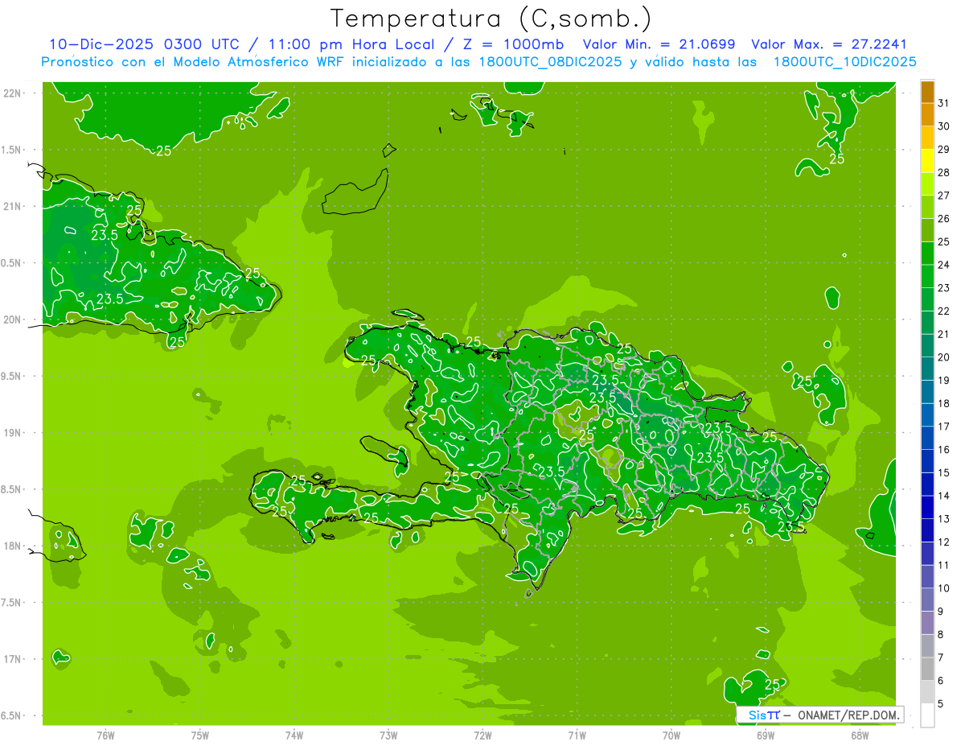Pick the dark orange legend swatch above 31
The width and height of the screenshot is (965, 746).
tap(927, 92)
